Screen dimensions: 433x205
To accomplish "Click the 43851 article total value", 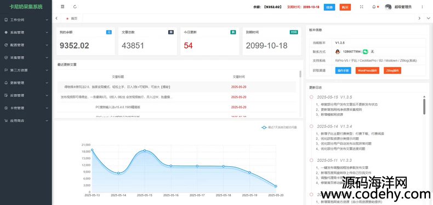I will [133, 46].
